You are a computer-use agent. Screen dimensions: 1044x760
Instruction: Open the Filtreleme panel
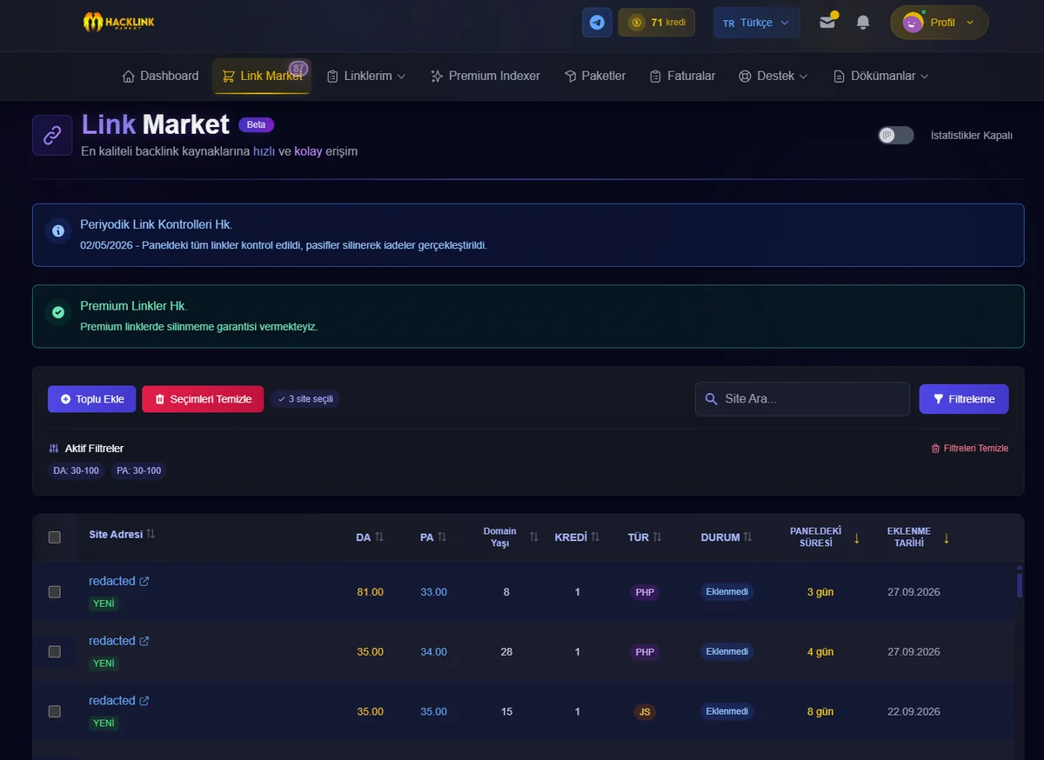point(964,399)
